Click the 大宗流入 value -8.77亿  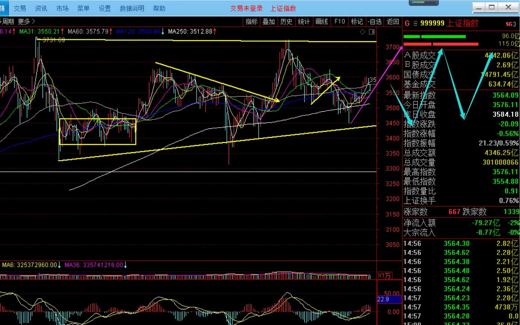[x=488, y=232]
